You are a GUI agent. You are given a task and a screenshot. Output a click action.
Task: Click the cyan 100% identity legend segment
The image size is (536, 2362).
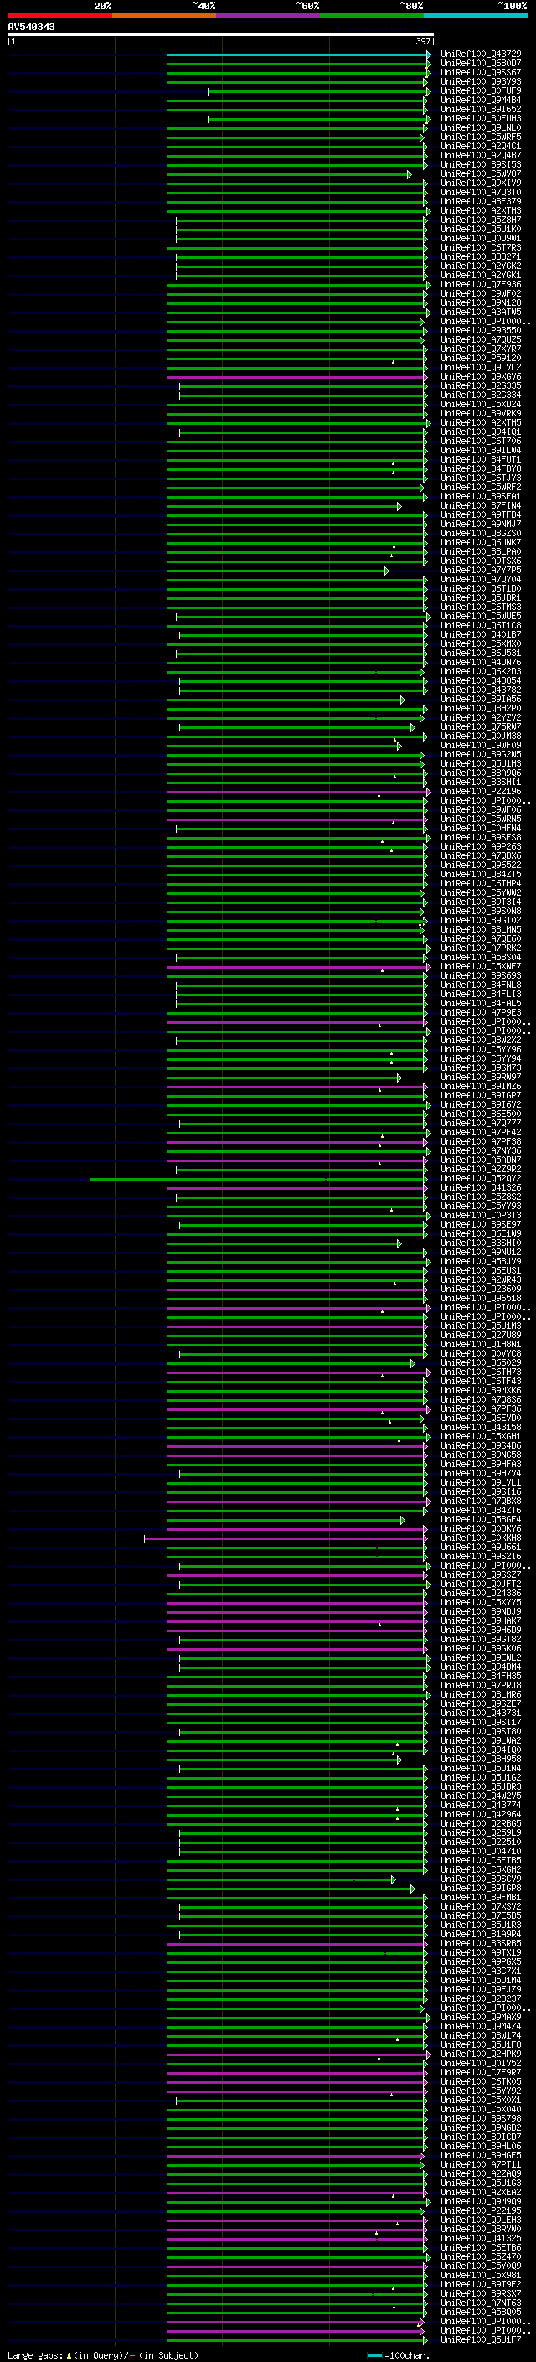point(476,15)
